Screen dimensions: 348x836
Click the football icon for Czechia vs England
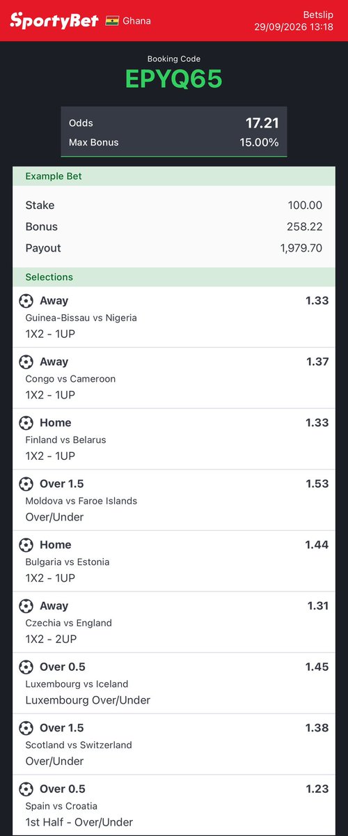click(26, 606)
